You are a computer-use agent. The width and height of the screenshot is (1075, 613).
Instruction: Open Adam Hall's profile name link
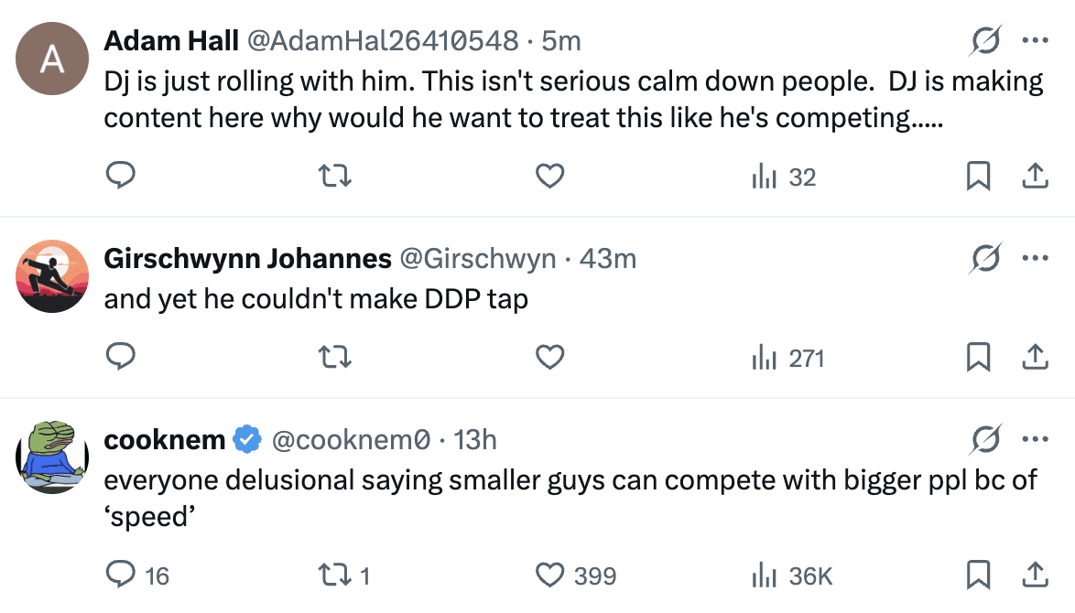click(171, 41)
